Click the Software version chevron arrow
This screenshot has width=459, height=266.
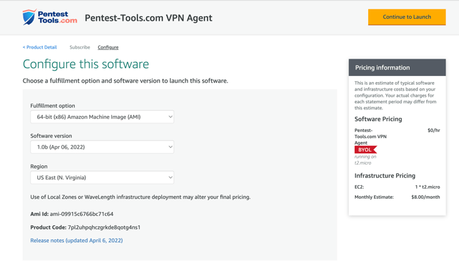pyautogui.click(x=170, y=147)
